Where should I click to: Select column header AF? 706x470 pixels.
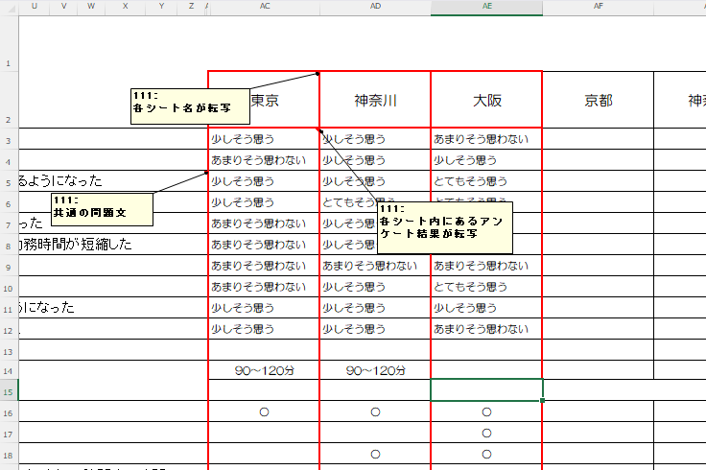(x=598, y=7)
